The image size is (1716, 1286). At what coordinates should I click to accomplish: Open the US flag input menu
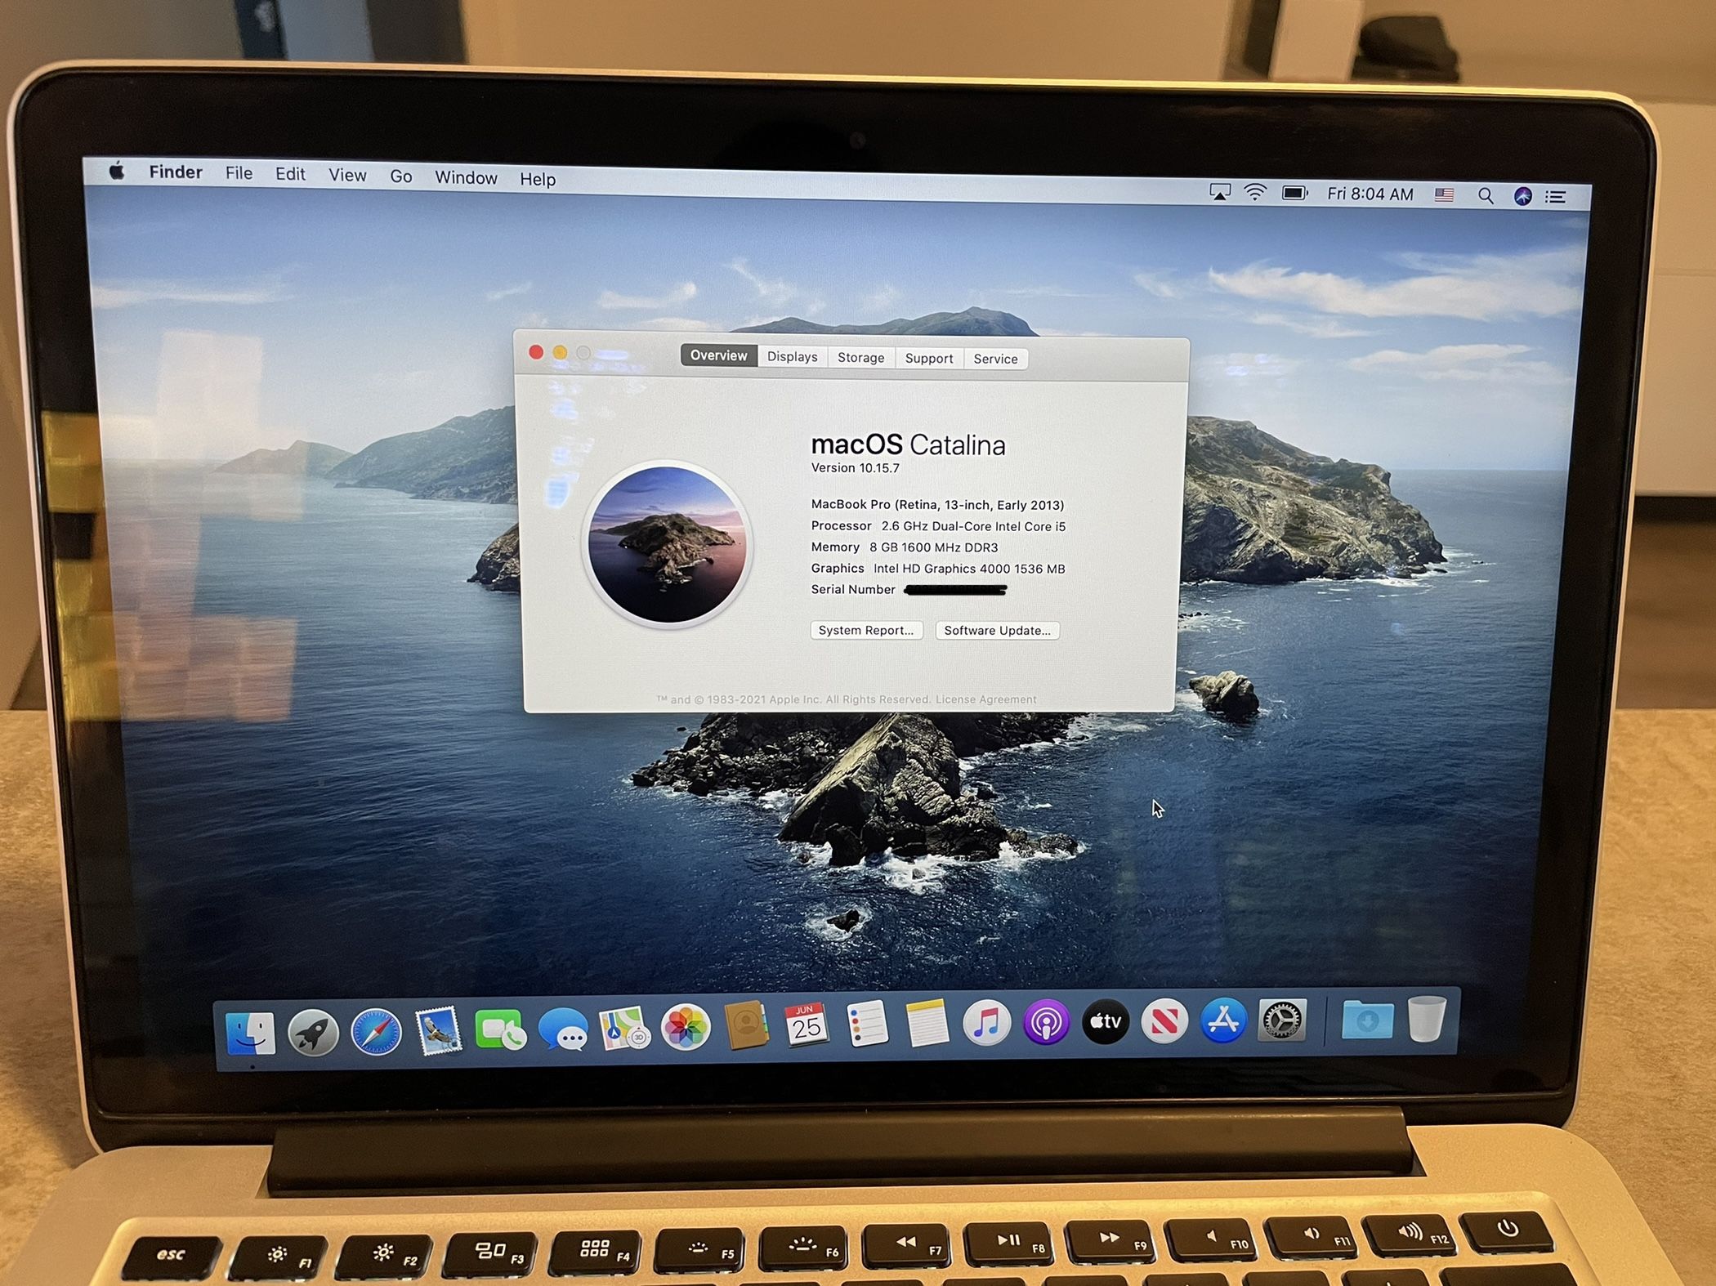(x=1444, y=195)
